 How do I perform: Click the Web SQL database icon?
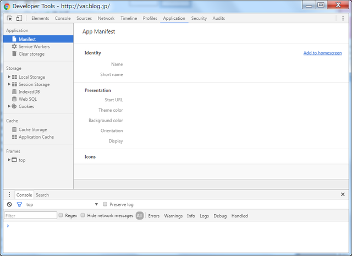pos(14,99)
